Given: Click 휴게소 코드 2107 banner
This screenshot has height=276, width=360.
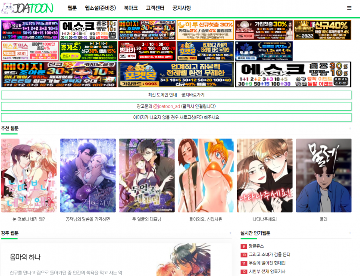Looking at the screenshot, I should (88, 51).
